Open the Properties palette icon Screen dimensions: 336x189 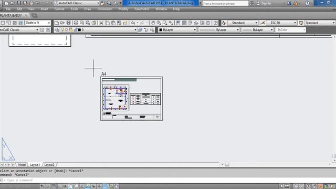(178, 23)
